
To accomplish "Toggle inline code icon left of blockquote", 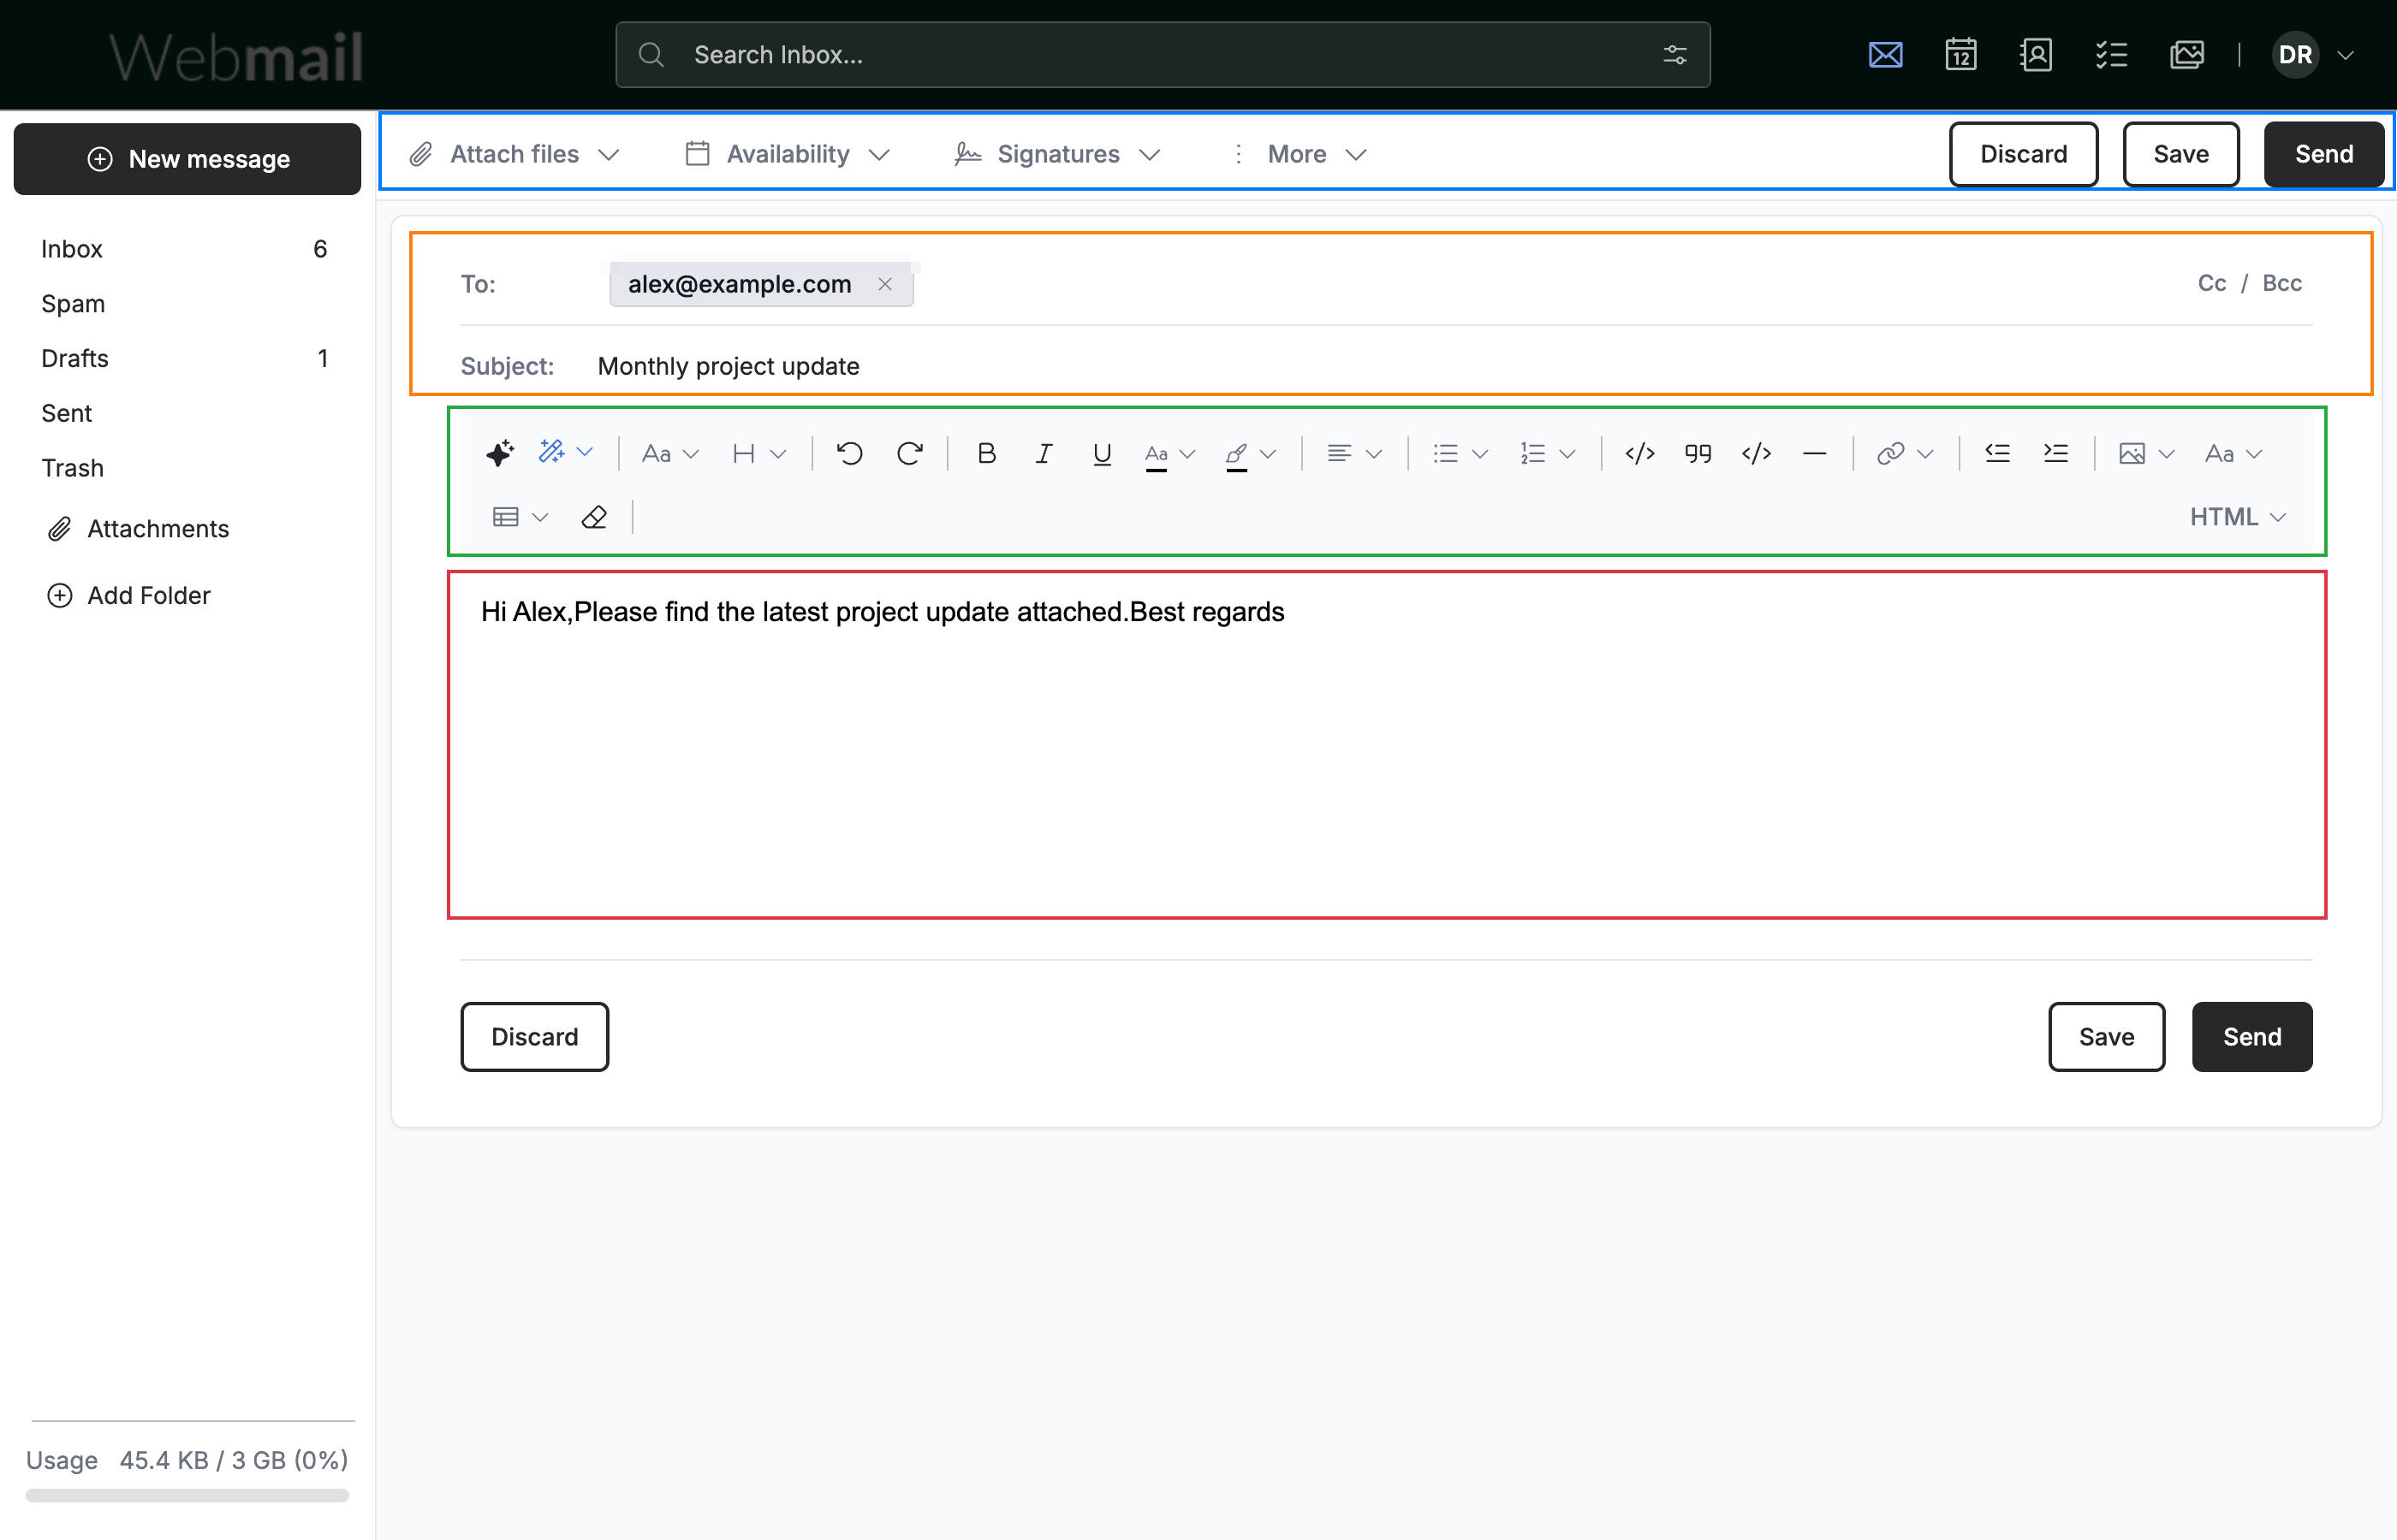I will pos(1639,454).
